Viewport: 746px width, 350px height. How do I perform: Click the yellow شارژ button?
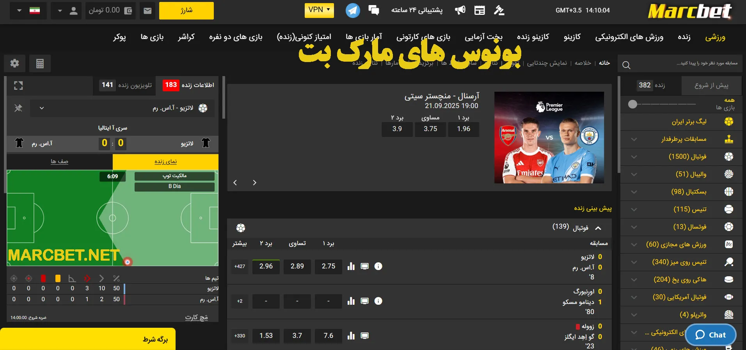coord(186,11)
